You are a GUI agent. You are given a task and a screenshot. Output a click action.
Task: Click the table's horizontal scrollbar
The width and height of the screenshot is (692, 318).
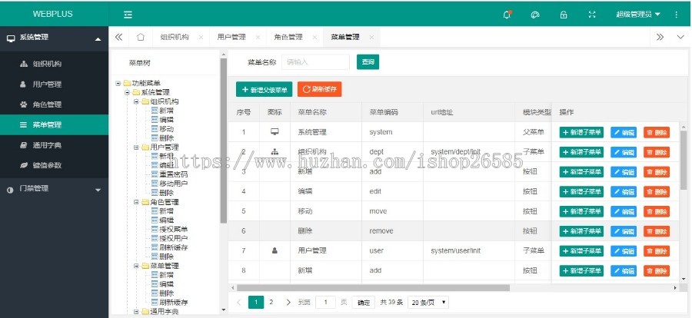(369, 288)
